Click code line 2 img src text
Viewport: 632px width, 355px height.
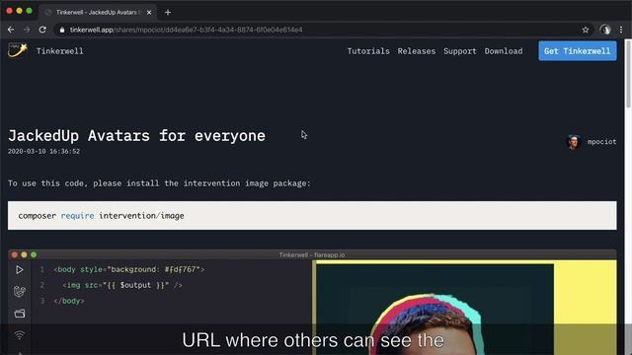coord(122,285)
